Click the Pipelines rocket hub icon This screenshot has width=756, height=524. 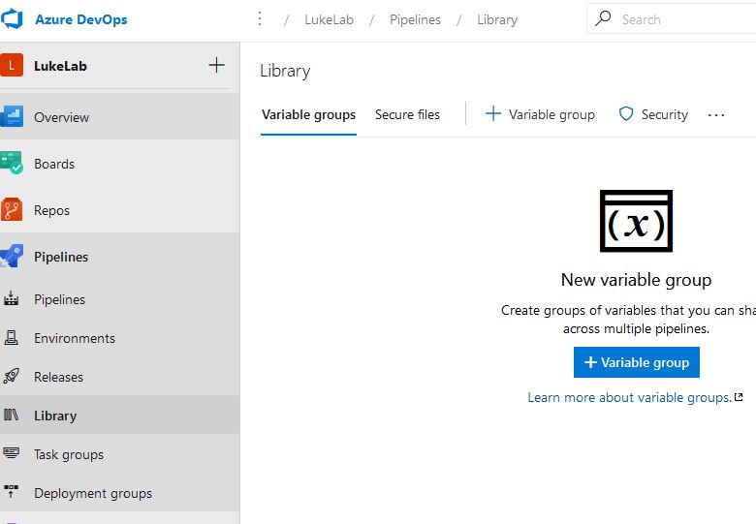coord(12,256)
